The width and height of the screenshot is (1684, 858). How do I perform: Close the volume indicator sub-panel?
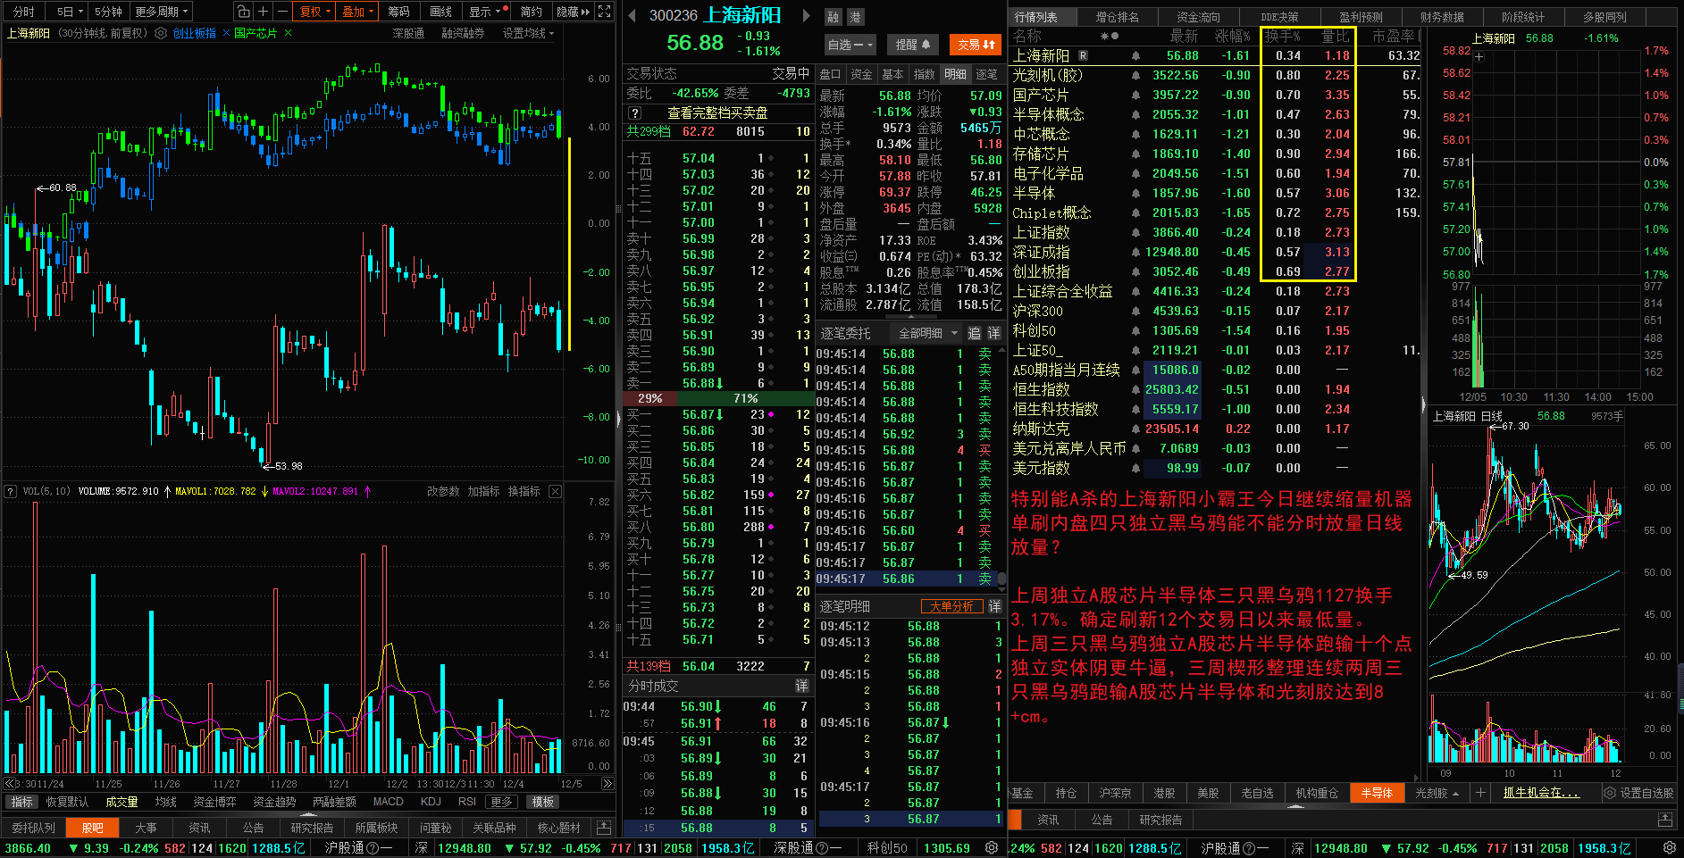click(555, 492)
